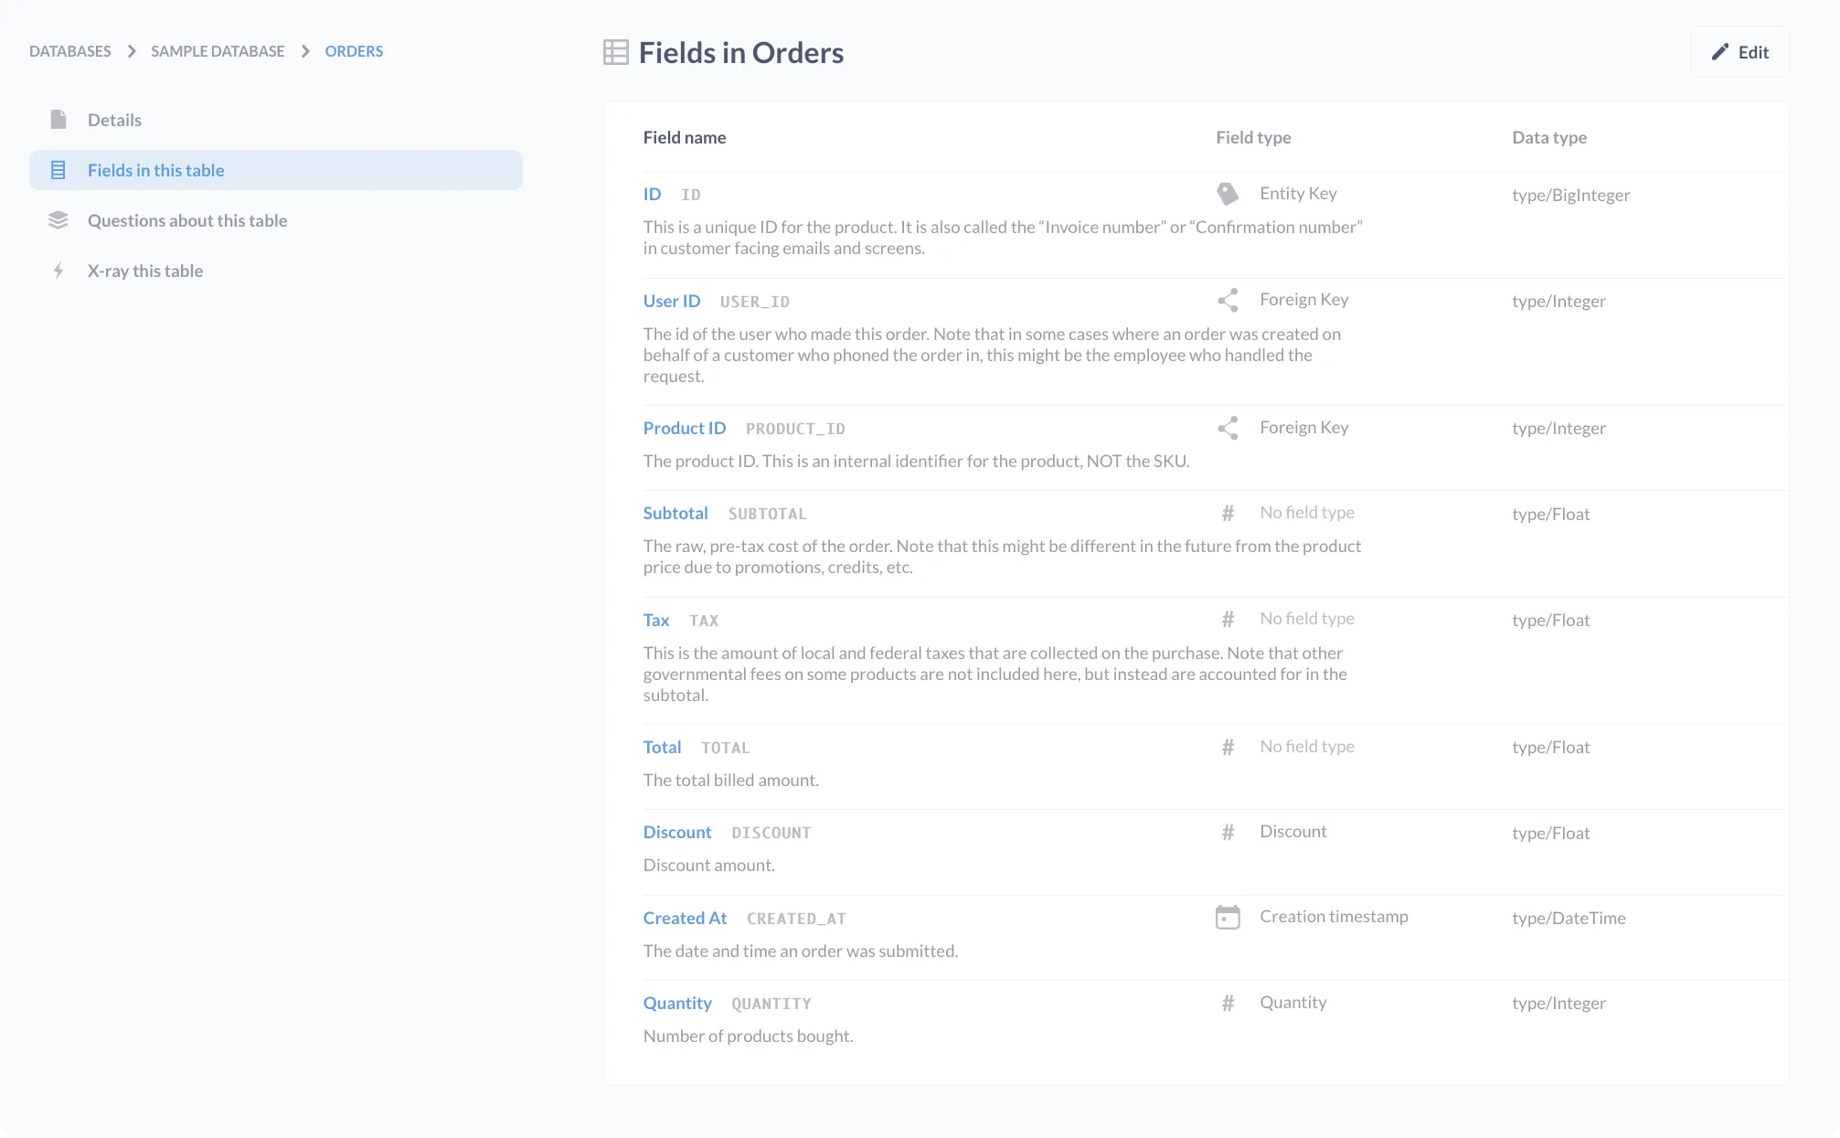Screen dimensions: 1840x1138
Task: Click the number icon beside Quantity
Action: tap(1228, 1002)
